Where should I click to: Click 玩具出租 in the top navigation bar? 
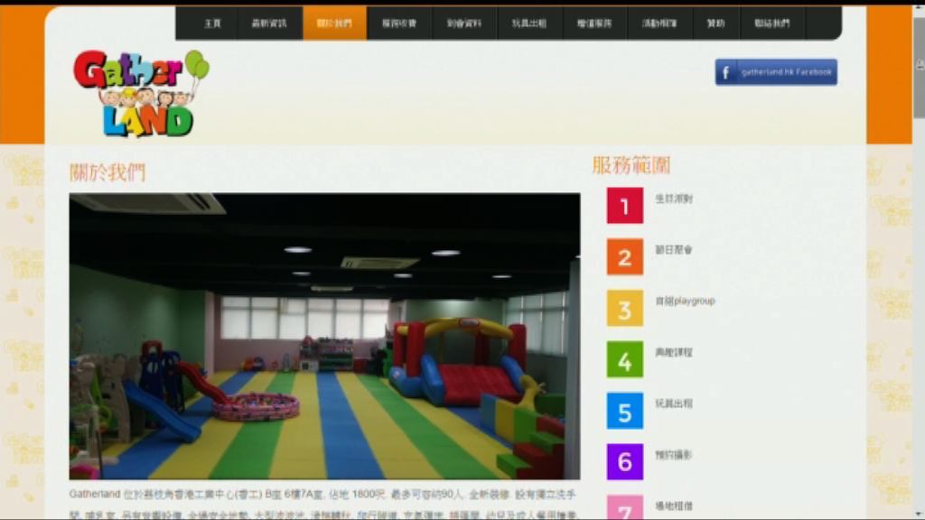point(529,23)
